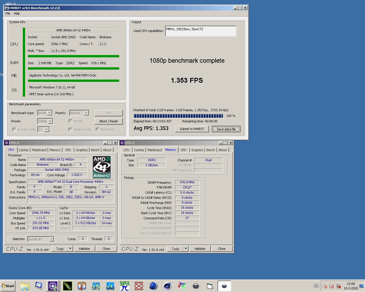365x292 pixels.
Task: Select Memory tab in left CPU-Z window
Action: pyautogui.click(x=55, y=150)
